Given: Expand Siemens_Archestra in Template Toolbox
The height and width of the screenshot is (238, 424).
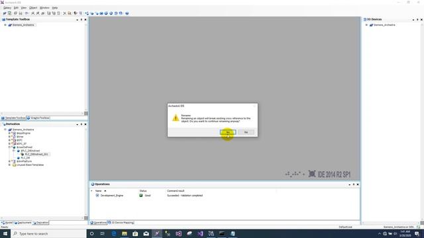Looking at the screenshot, I should [x=5, y=25].
